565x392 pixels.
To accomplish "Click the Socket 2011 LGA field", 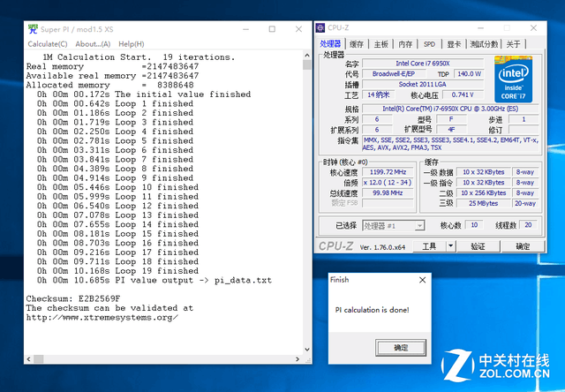I will 423,84.
